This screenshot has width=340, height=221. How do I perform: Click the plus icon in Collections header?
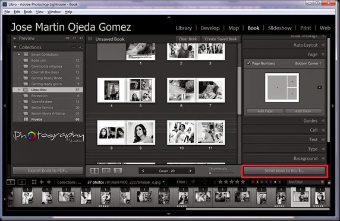(x=80, y=47)
